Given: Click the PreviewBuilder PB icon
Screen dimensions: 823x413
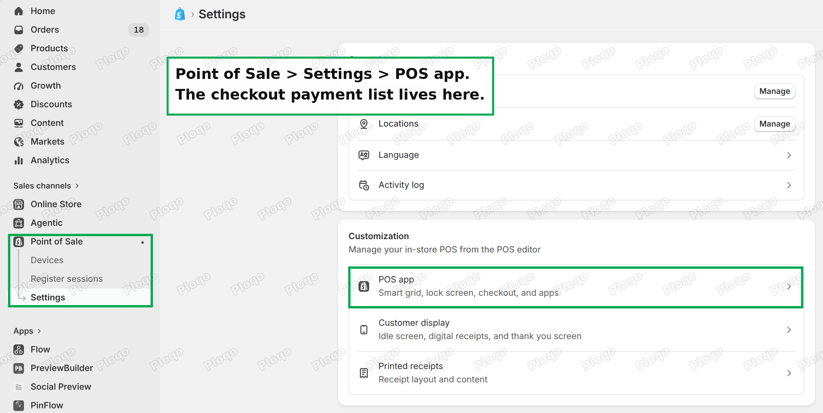Looking at the screenshot, I should tap(19, 368).
